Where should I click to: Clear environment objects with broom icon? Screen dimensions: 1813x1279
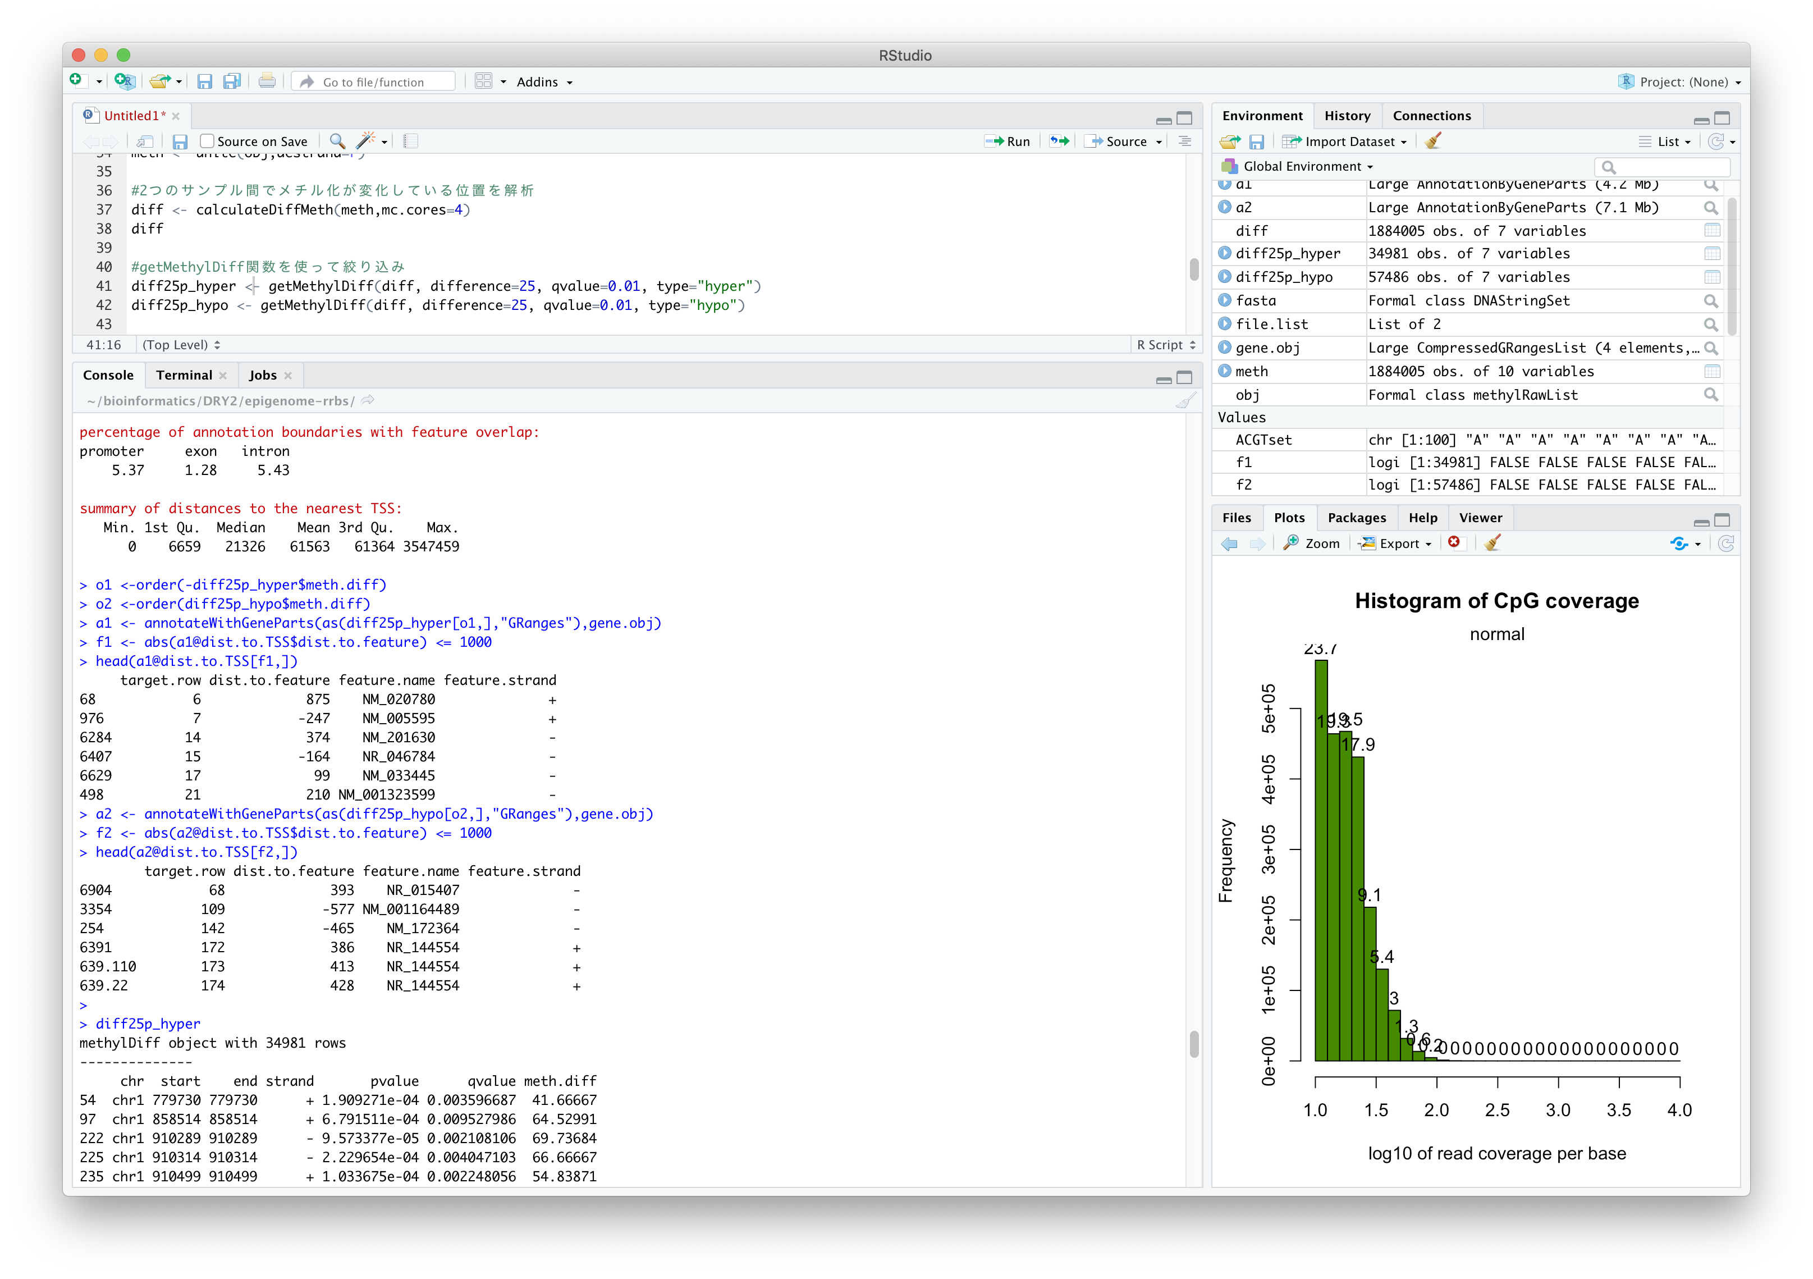pos(1433,141)
